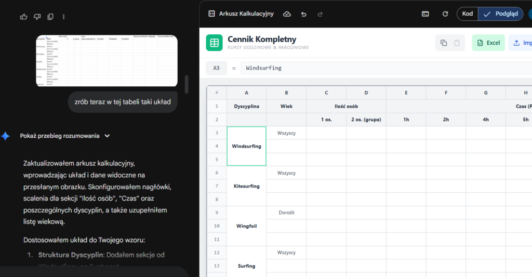
Task: Undo the last change in canvas
Action: pyautogui.click(x=303, y=14)
